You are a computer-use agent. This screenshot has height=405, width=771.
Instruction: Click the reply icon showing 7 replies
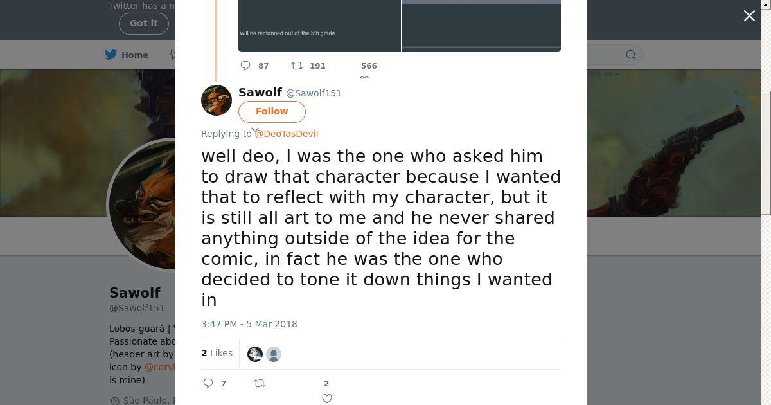click(x=208, y=383)
